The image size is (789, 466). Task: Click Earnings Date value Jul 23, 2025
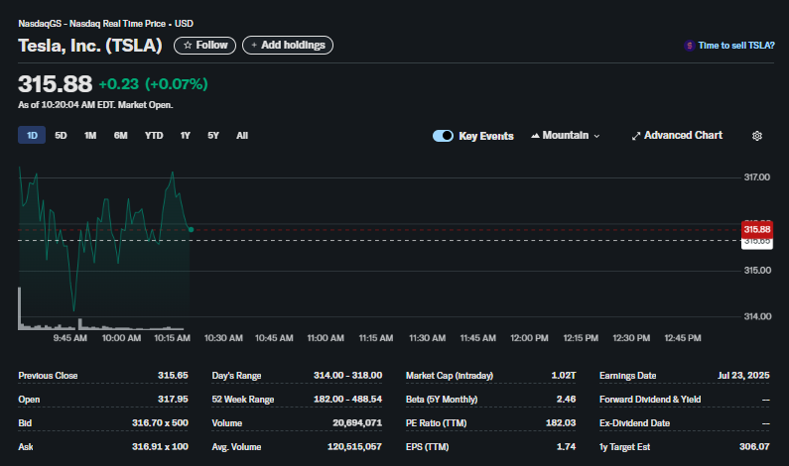743,376
